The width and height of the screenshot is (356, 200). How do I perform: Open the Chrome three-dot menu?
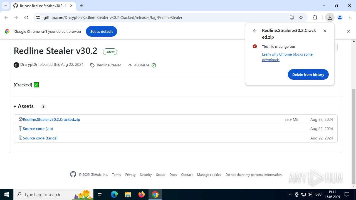(350, 17)
